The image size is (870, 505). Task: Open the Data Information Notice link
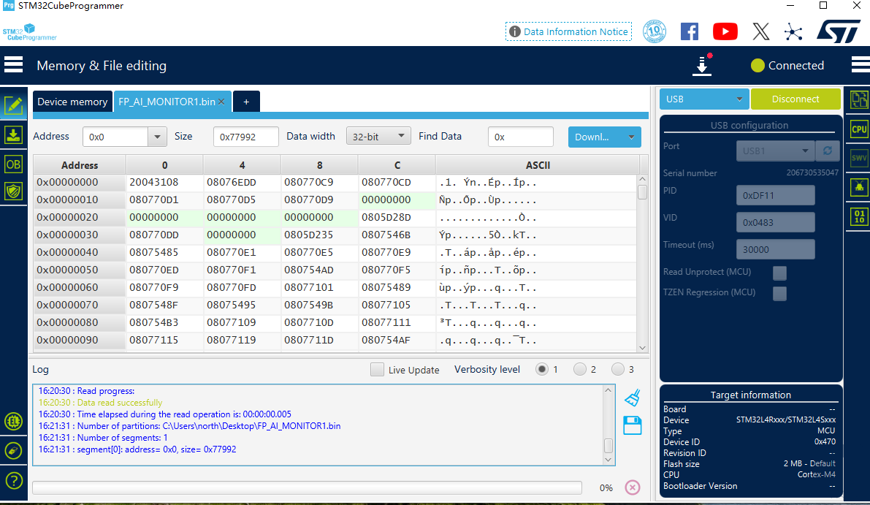(x=568, y=31)
